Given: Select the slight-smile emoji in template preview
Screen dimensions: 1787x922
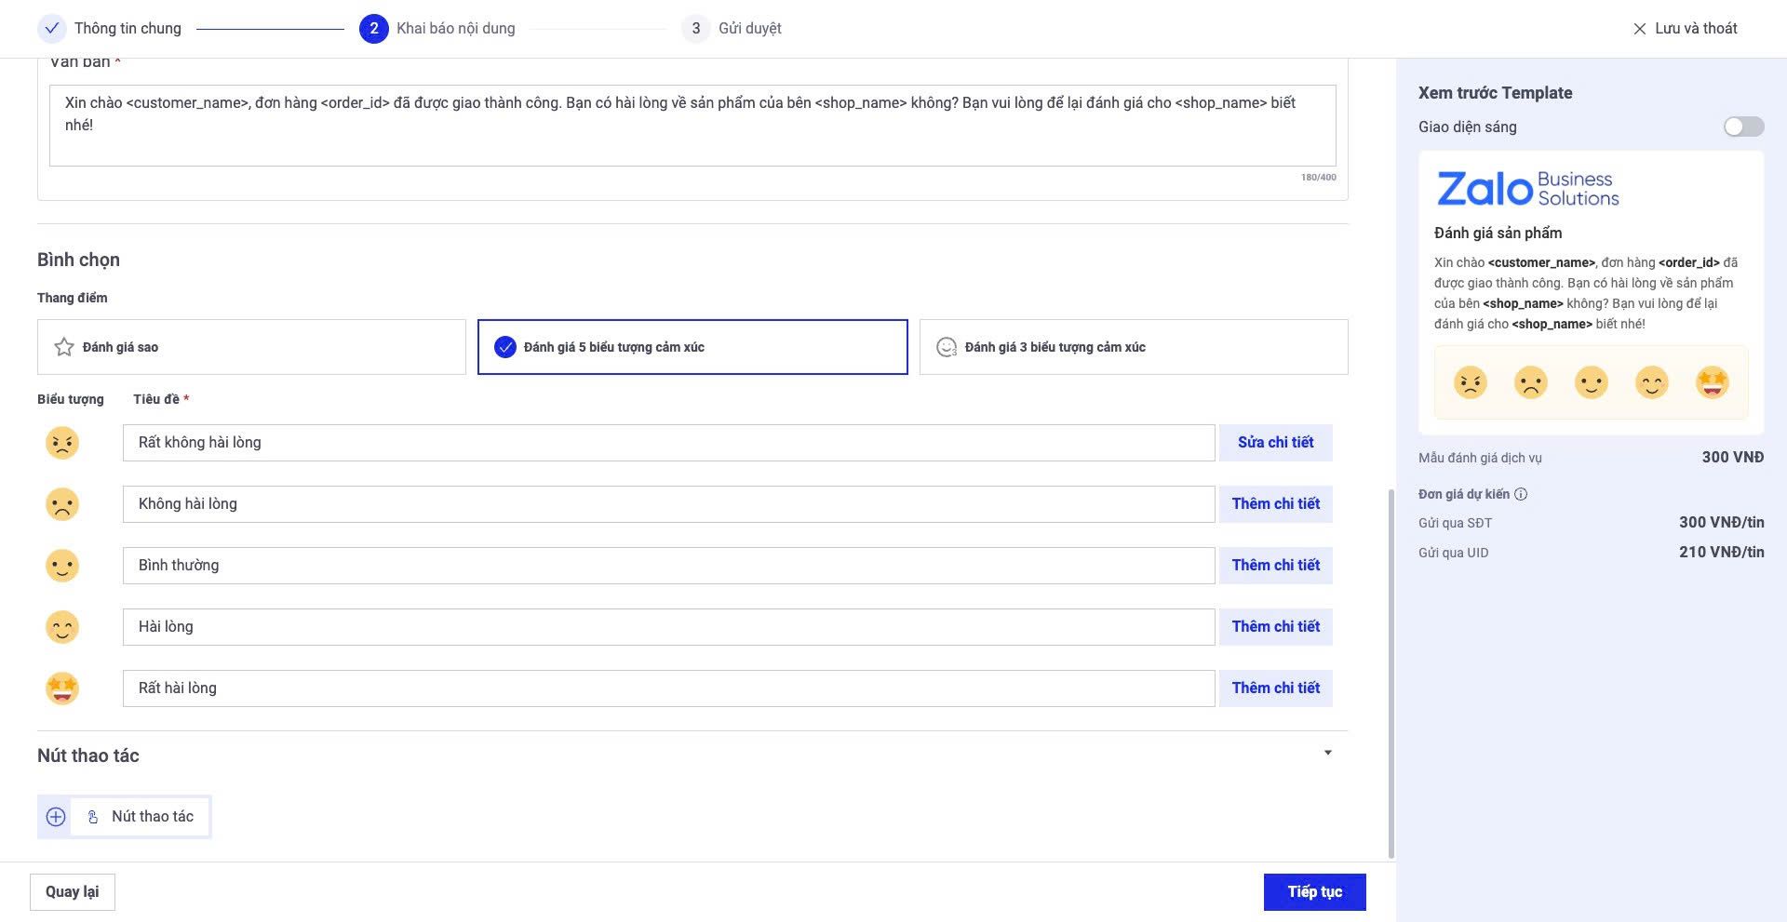Looking at the screenshot, I should coord(1592,382).
